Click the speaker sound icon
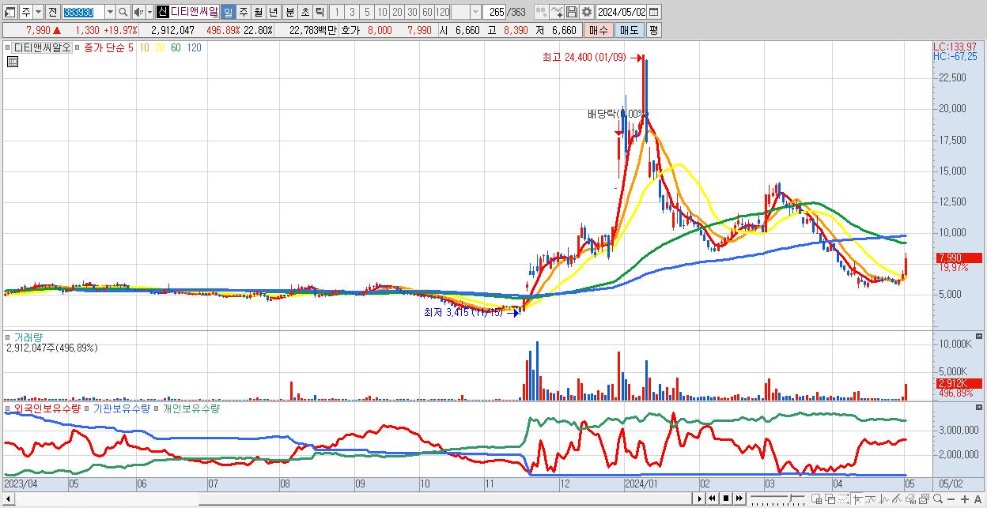987x508 pixels. click(138, 12)
